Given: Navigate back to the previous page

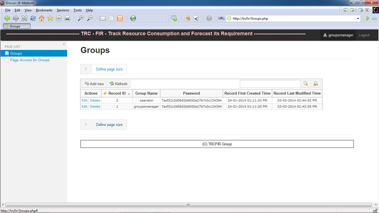Looking at the screenshot, I should click(x=7, y=18).
